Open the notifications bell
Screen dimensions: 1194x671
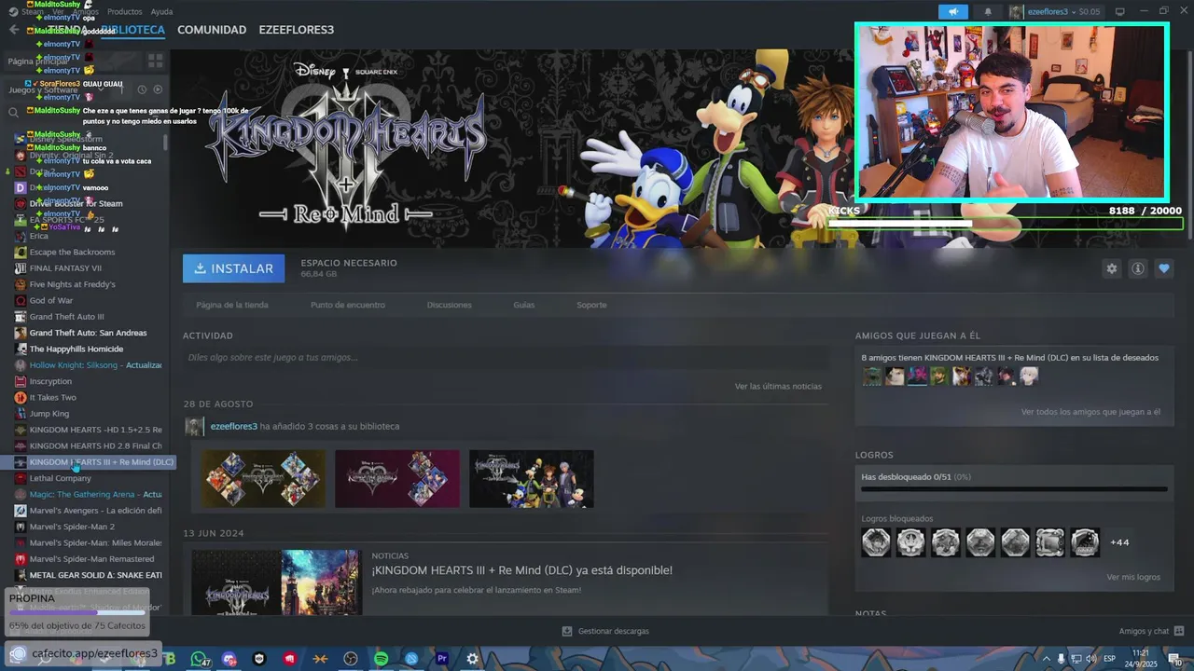coord(988,12)
